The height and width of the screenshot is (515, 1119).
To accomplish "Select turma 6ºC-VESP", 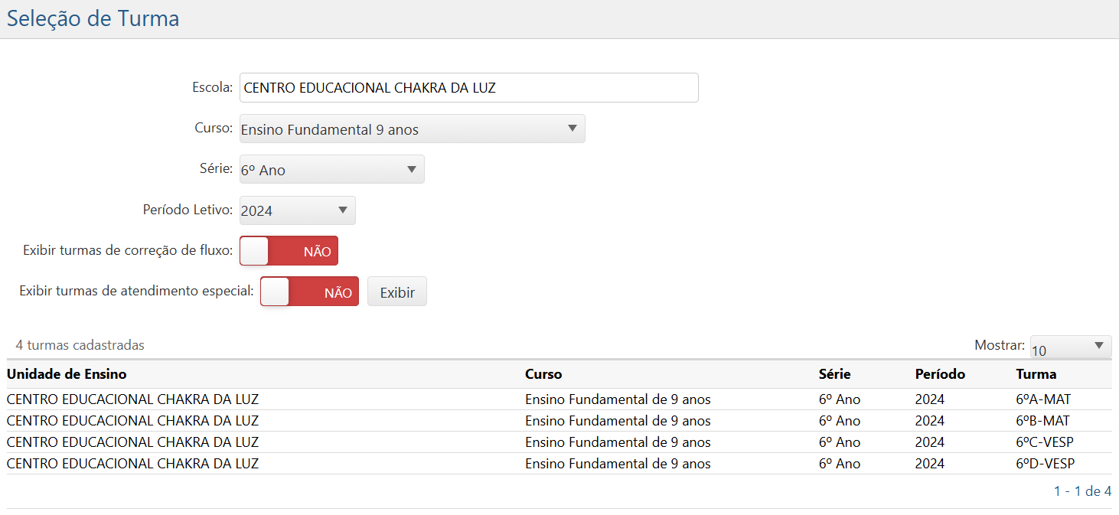I will coord(1046,442).
